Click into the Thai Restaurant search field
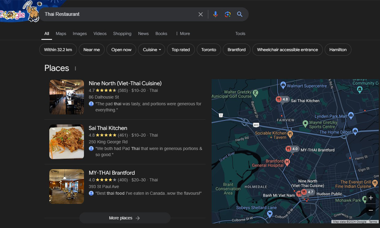This screenshot has width=380, height=228. tap(120, 14)
